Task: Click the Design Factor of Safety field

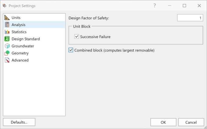Action: click(190, 18)
